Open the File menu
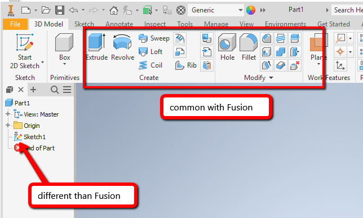 15,24
